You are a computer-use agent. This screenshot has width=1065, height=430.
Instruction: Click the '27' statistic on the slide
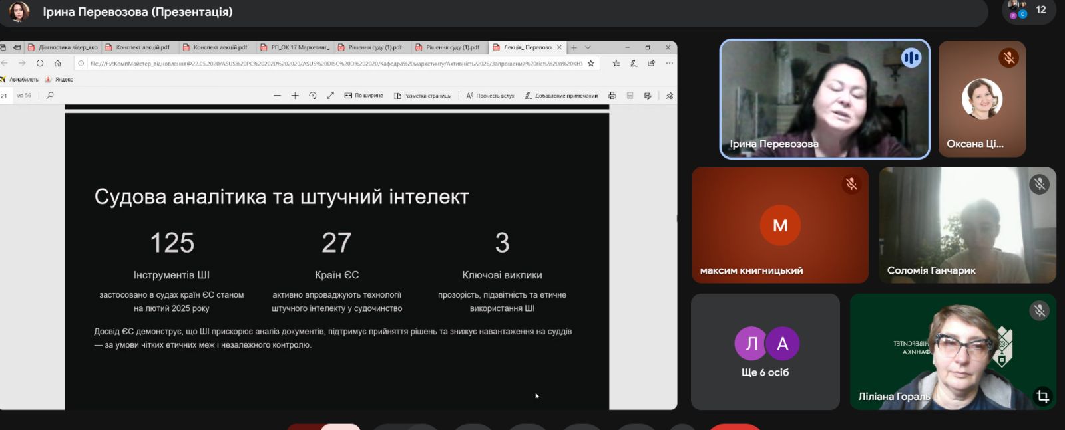337,243
